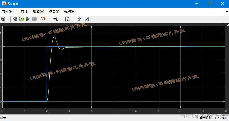This screenshot has width=229, height=121.
Task: Click the scale axes limits icon
Action: pos(68,19)
